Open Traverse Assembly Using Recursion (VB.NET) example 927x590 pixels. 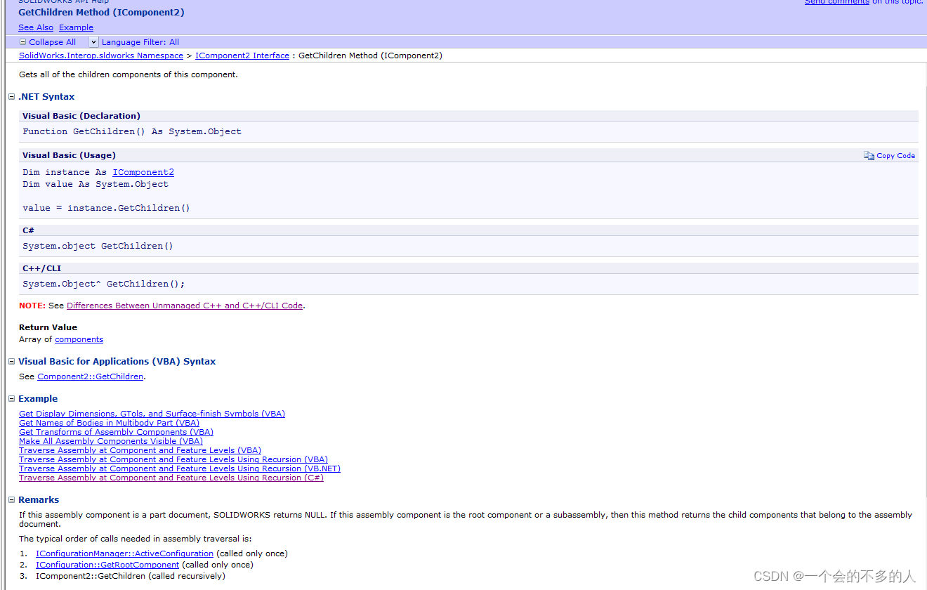point(180,468)
